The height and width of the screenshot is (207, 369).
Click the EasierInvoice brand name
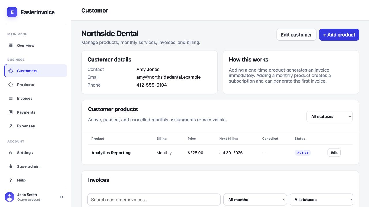pos(37,12)
